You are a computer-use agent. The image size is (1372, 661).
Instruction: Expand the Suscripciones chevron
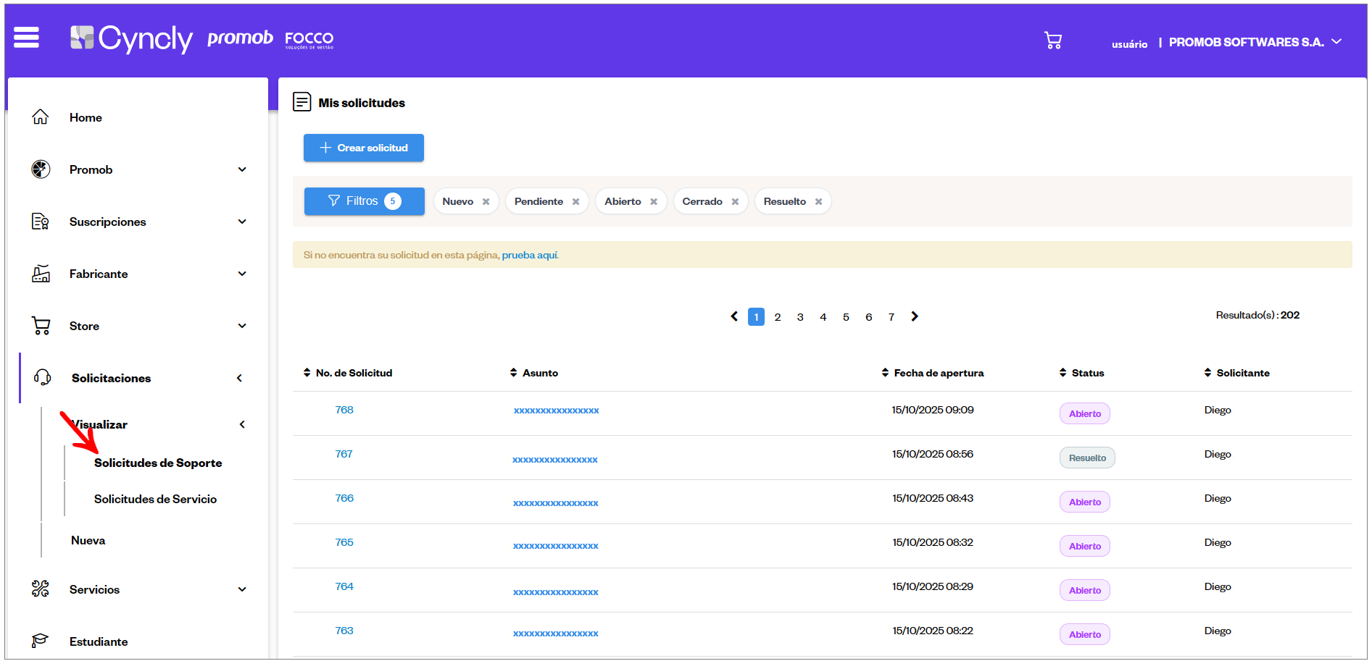point(242,222)
